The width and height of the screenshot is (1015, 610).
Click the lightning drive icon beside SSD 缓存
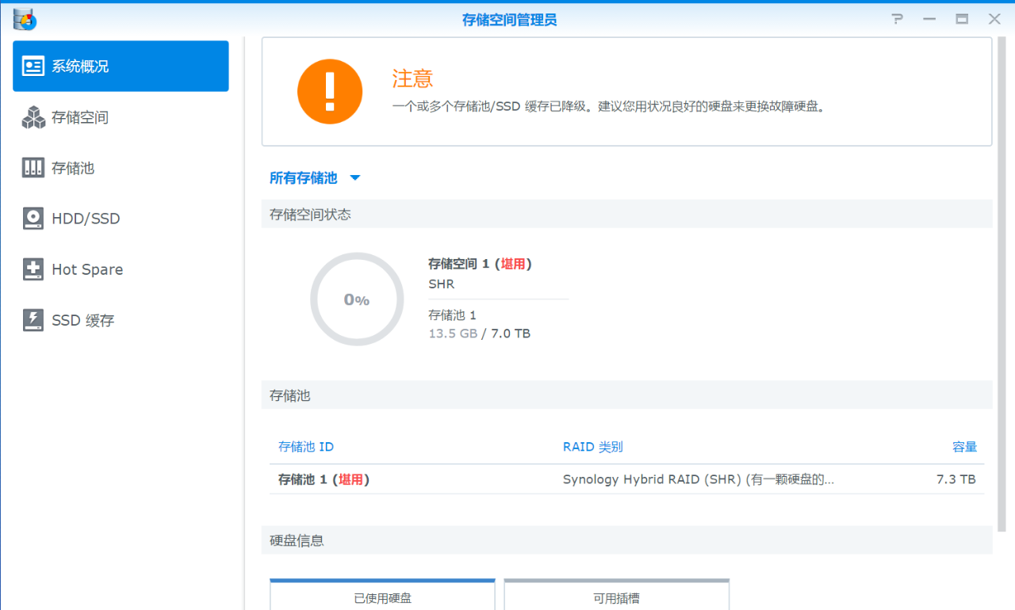tap(33, 320)
